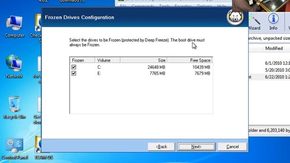Click the 10439 MB free space value

pyautogui.click(x=201, y=67)
